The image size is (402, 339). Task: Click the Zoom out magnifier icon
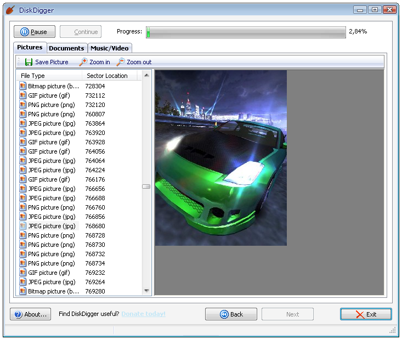pos(120,62)
